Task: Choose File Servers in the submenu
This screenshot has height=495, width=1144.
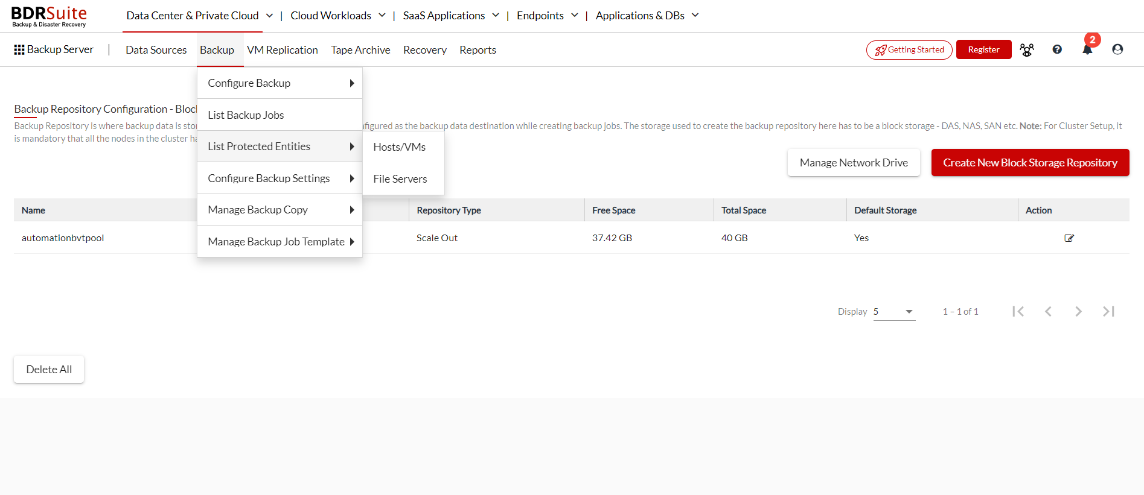Action: pos(403,179)
